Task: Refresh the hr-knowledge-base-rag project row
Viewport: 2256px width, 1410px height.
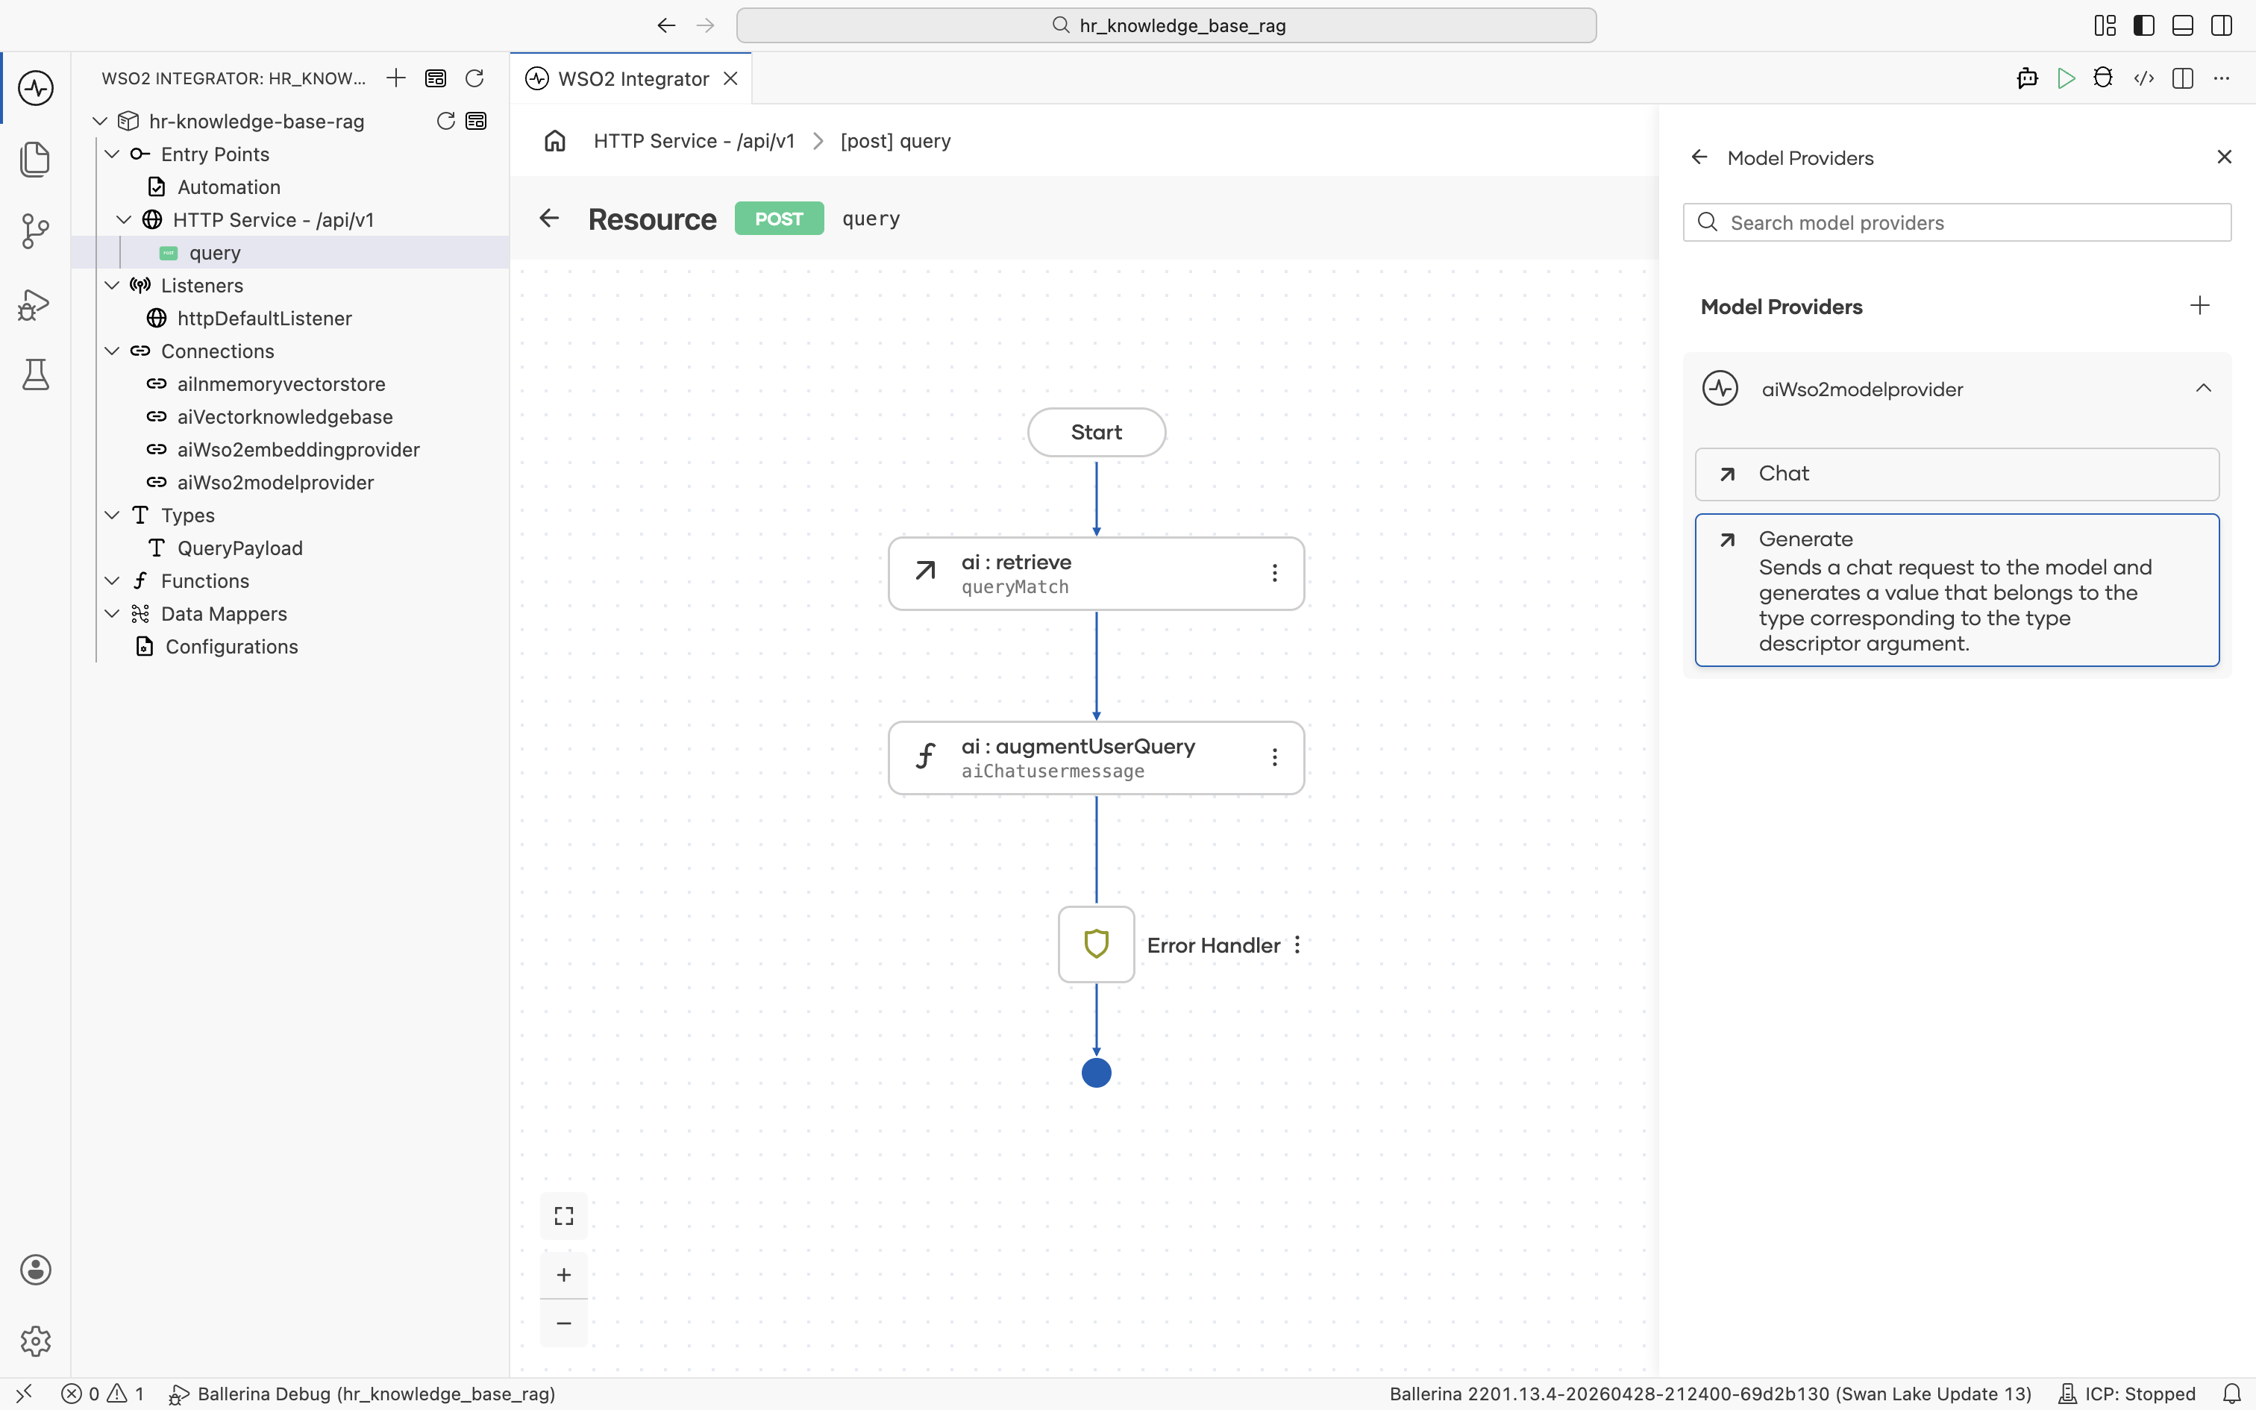Action: pyautogui.click(x=445, y=121)
